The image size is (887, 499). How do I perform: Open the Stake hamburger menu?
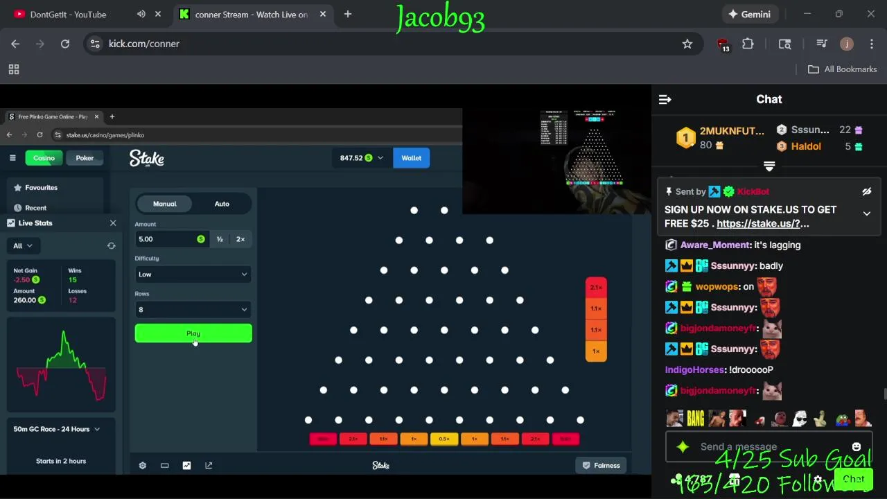[x=12, y=158]
